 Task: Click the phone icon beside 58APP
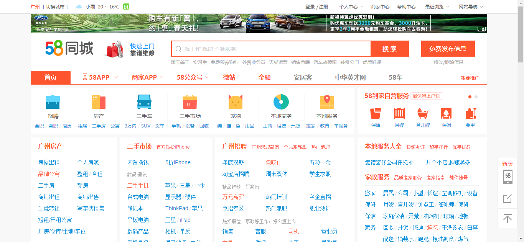click(85, 77)
